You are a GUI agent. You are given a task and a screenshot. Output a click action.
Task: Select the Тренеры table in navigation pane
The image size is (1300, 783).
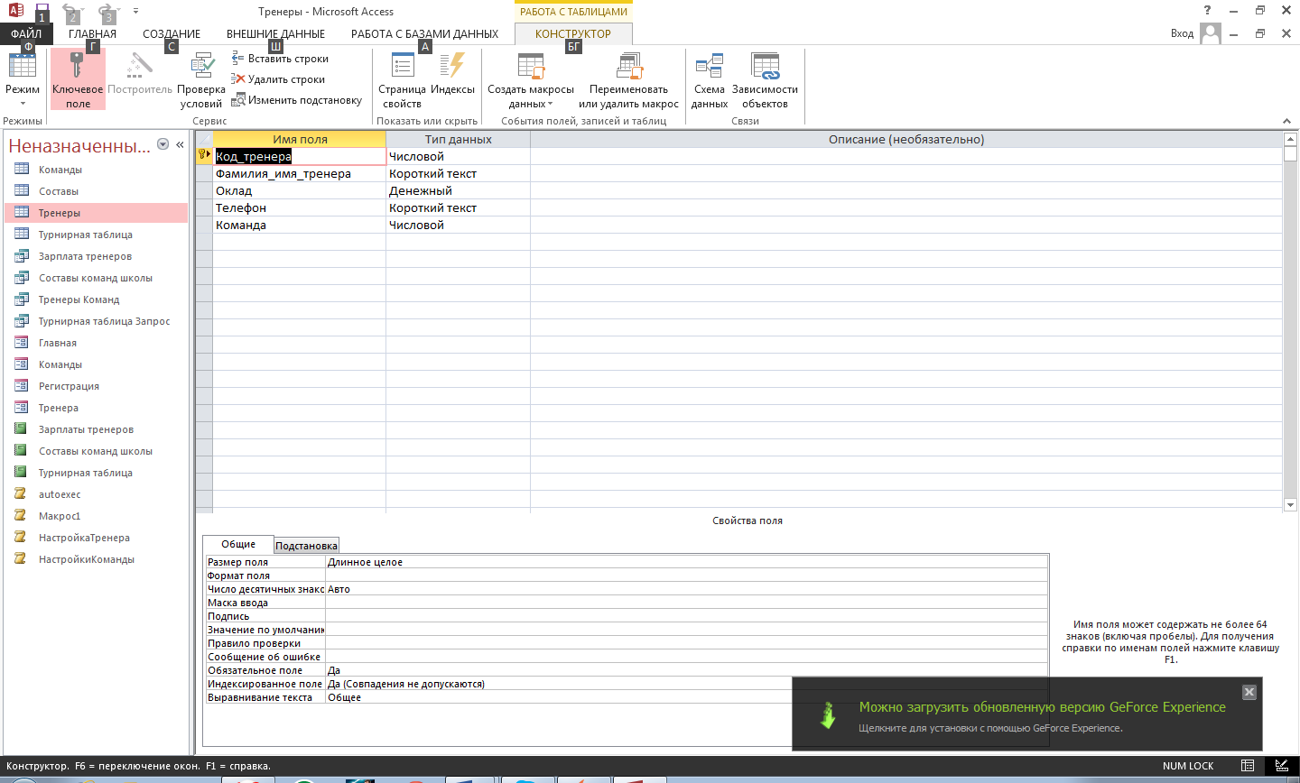coord(97,213)
